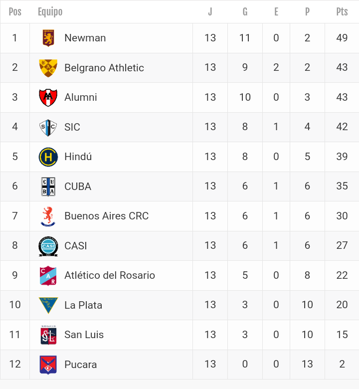The height and width of the screenshot is (389, 359).
Task: Click the G wins column header
Action: [245, 11]
